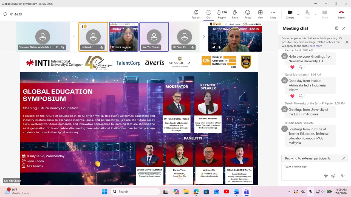Select Sze Yin Cheah participant tile
This screenshot has height=197, width=351.
[154, 37]
